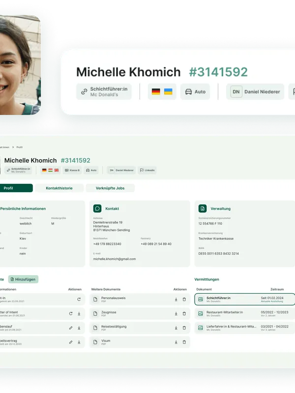Click the Reisebestätigung file icon
The image size is (295, 393).
tap(95, 328)
